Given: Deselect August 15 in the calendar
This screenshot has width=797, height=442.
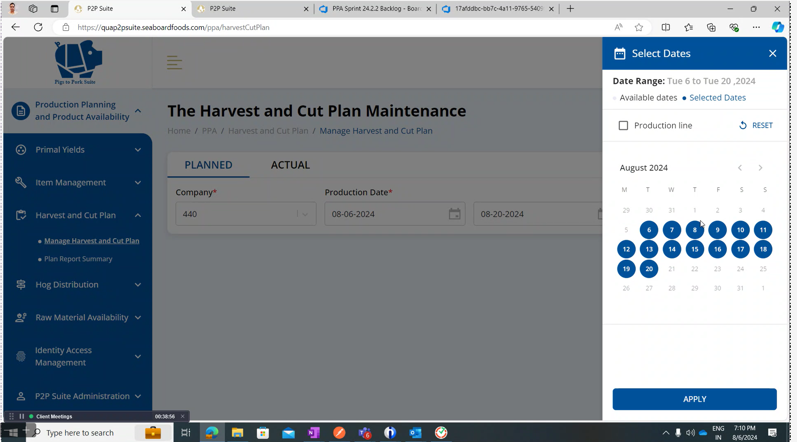Looking at the screenshot, I should pyautogui.click(x=695, y=249).
